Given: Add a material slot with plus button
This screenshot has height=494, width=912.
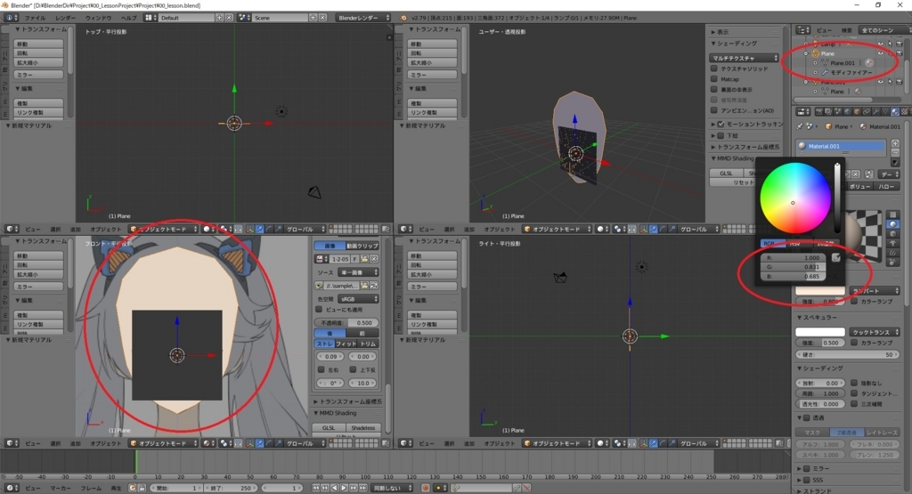Looking at the screenshot, I should click(895, 143).
